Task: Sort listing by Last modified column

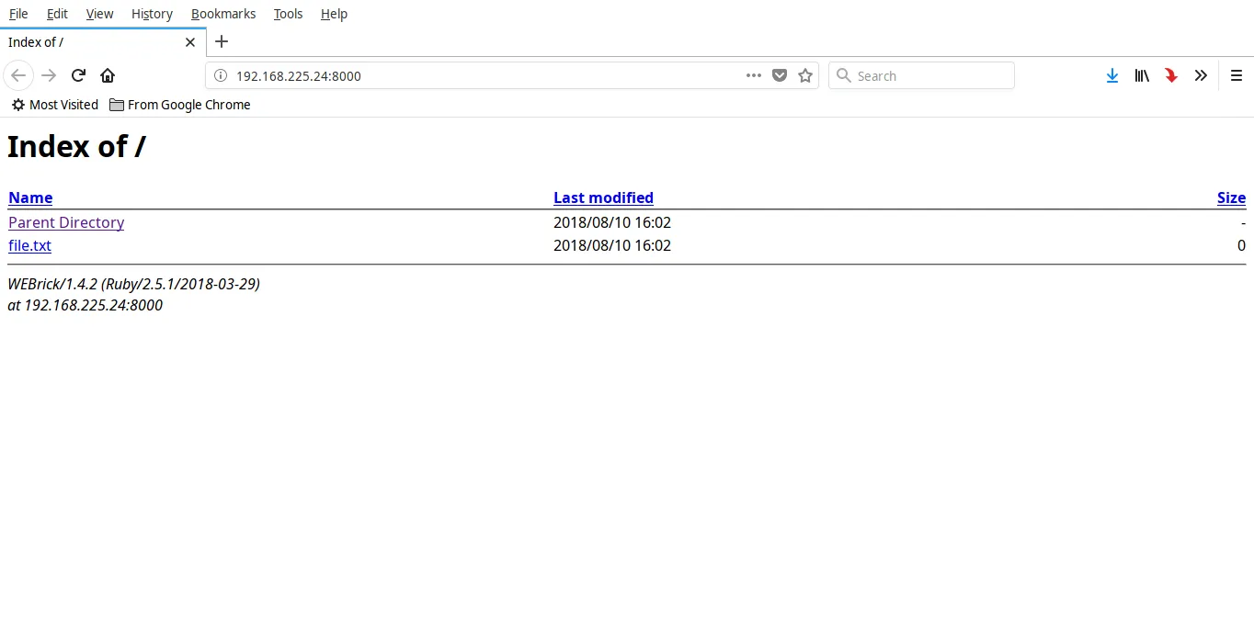Action: click(x=603, y=197)
